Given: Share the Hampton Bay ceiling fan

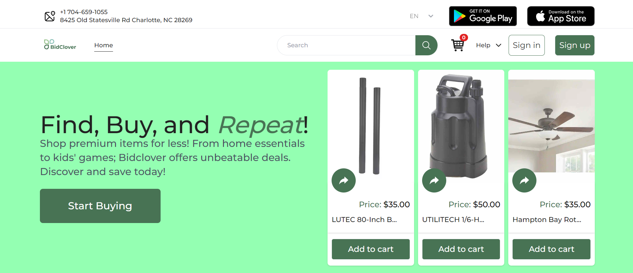Looking at the screenshot, I should 524,180.
